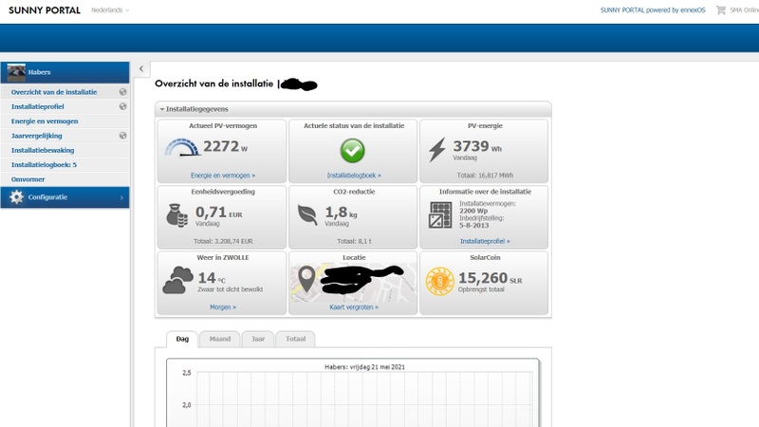
Task: Open Installatieprofiel in the sidebar
Action: (x=38, y=106)
